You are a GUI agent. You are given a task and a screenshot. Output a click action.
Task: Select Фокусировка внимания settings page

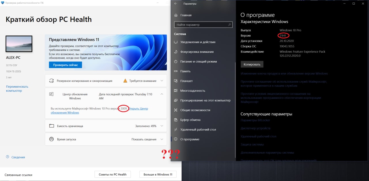pyautogui.click(x=203, y=52)
